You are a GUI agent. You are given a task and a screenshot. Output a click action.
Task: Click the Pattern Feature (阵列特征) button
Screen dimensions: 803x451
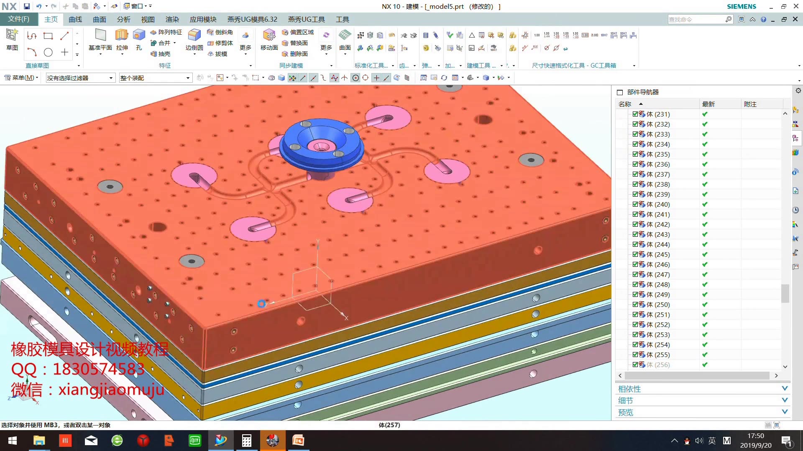pyautogui.click(x=166, y=32)
